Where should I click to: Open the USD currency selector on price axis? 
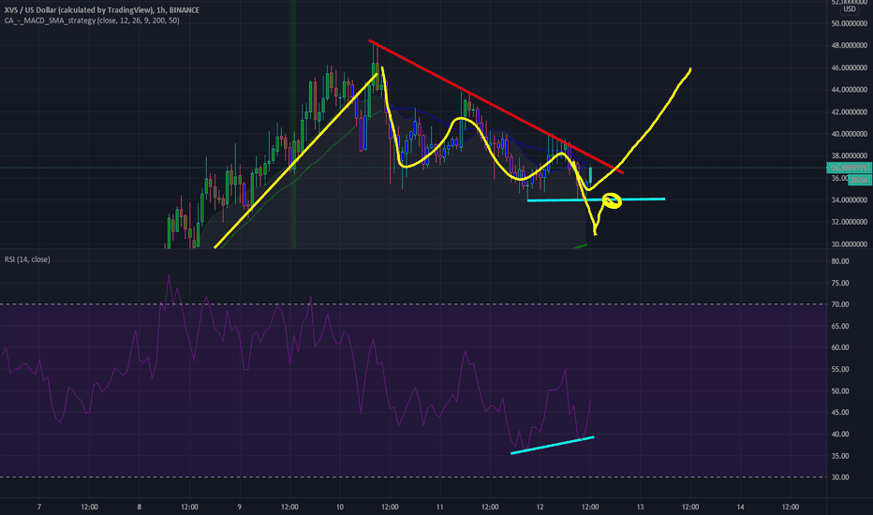(x=849, y=9)
